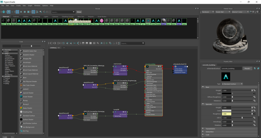
Task: Float the Material Viewer panel
Action: pos(257,8)
